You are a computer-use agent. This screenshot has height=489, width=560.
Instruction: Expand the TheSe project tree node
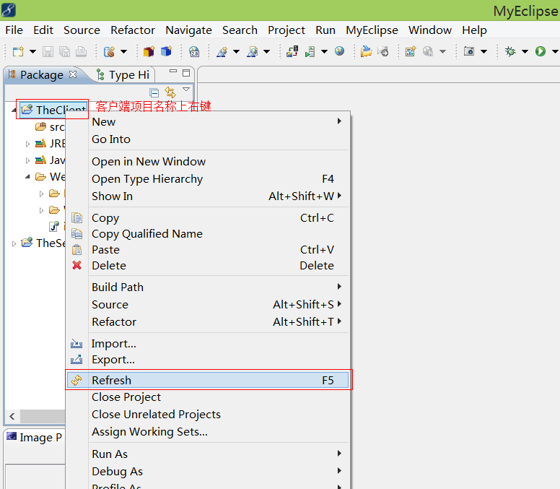click(x=14, y=244)
